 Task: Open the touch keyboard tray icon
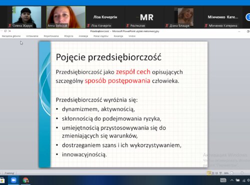click(x=223, y=180)
